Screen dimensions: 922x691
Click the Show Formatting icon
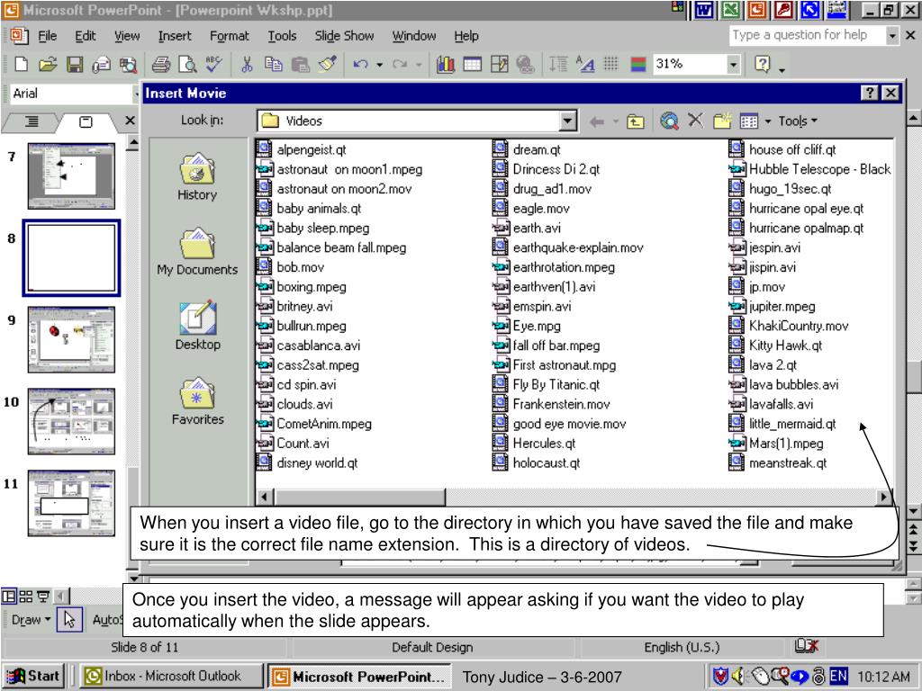[585, 64]
